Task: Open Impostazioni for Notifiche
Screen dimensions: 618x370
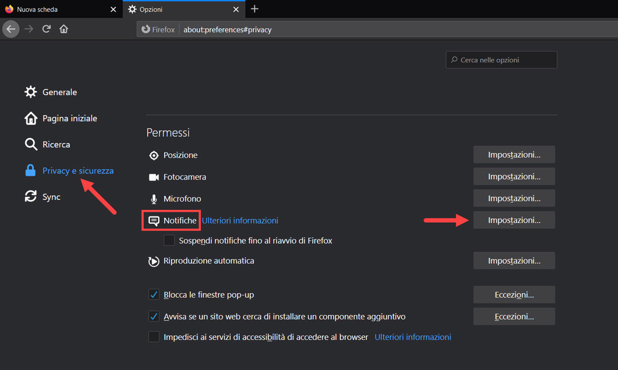Action: (514, 220)
